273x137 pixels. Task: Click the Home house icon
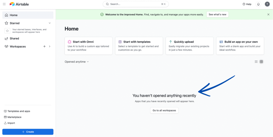tap(6, 15)
